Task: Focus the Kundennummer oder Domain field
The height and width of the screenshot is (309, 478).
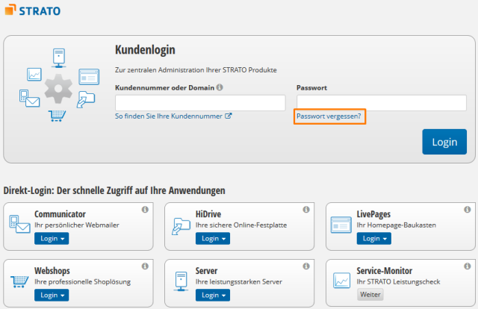Action: point(200,103)
